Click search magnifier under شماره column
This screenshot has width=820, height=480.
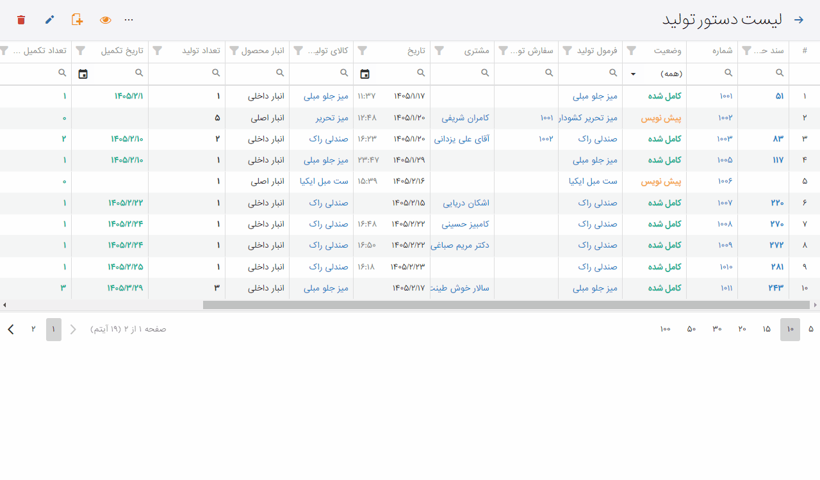click(728, 73)
